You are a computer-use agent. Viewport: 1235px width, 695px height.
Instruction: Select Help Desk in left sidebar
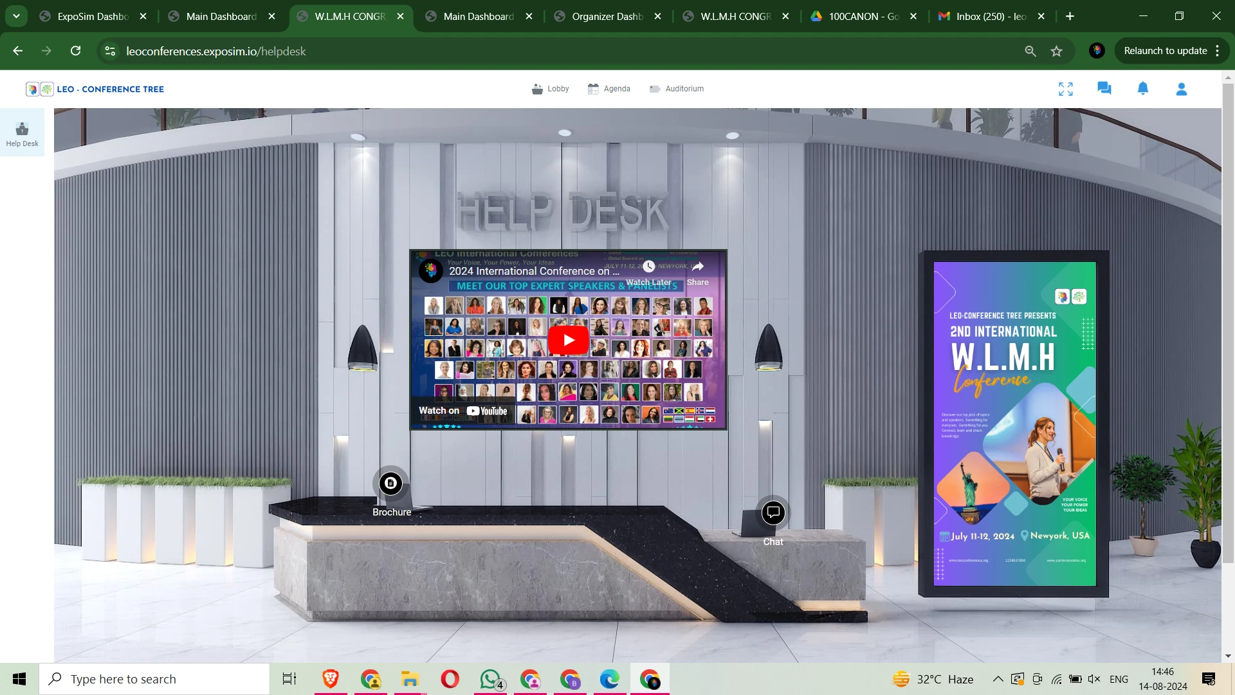coord(22,134)
